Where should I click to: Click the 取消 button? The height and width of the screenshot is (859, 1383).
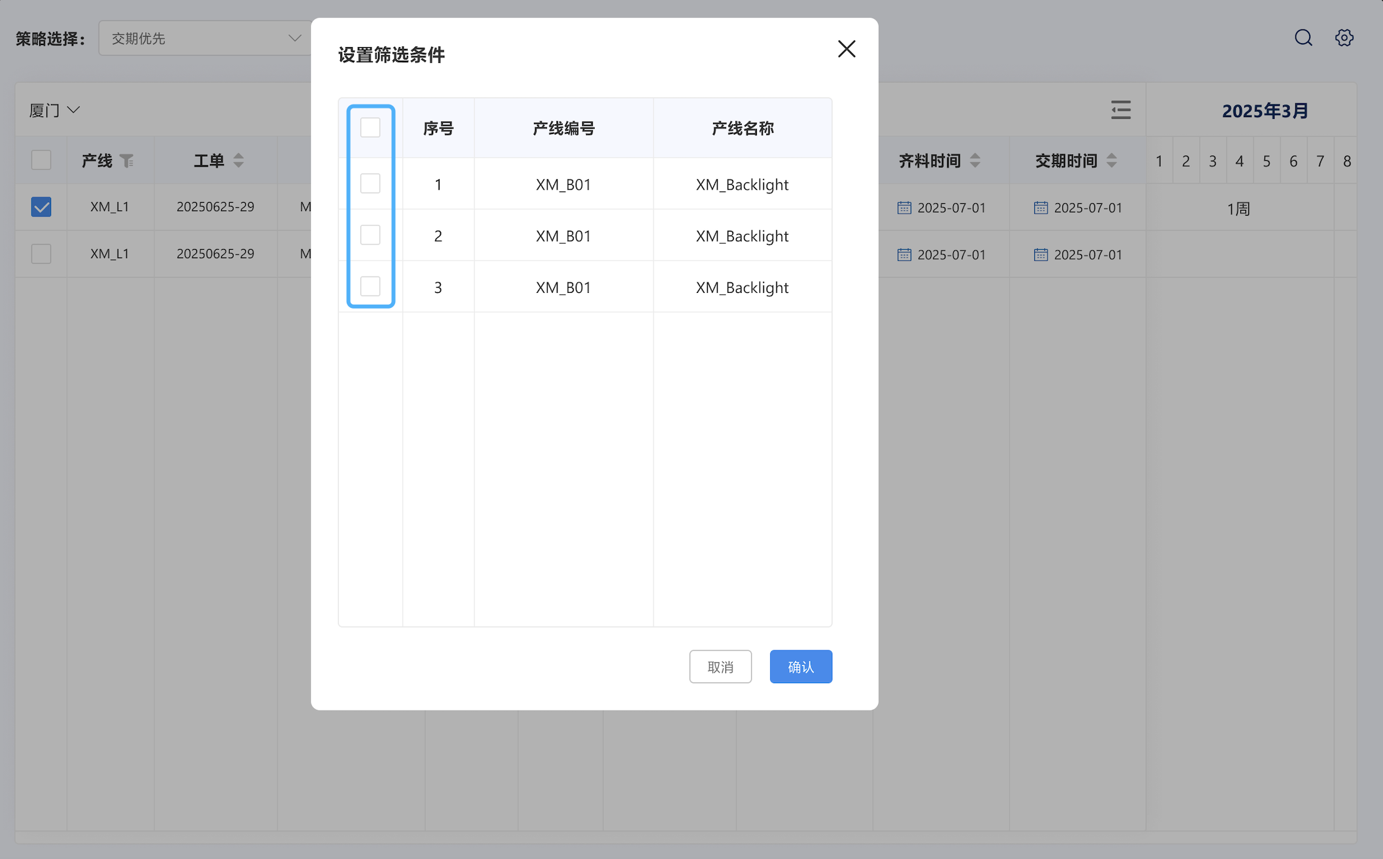click(x=720, y=667)
